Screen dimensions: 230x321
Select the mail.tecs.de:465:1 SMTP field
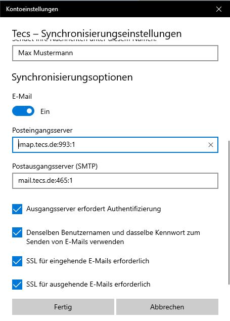pos(115,181)
